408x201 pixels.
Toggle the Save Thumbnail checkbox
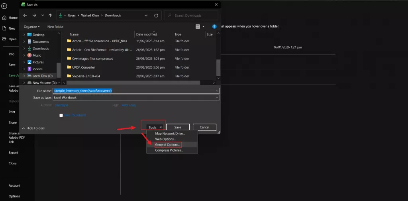click(61, 115)
